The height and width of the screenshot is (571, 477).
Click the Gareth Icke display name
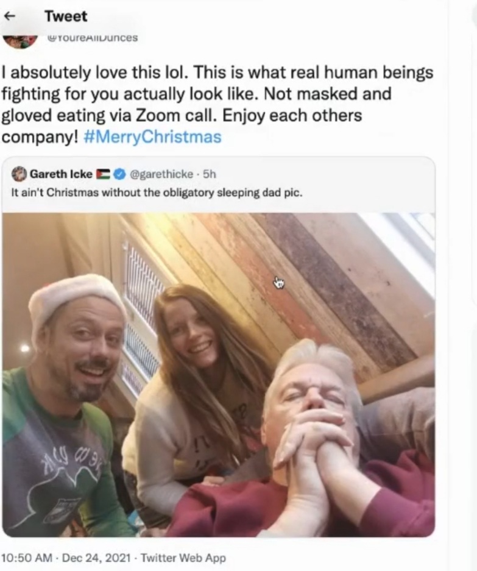(x=61, y=174)
